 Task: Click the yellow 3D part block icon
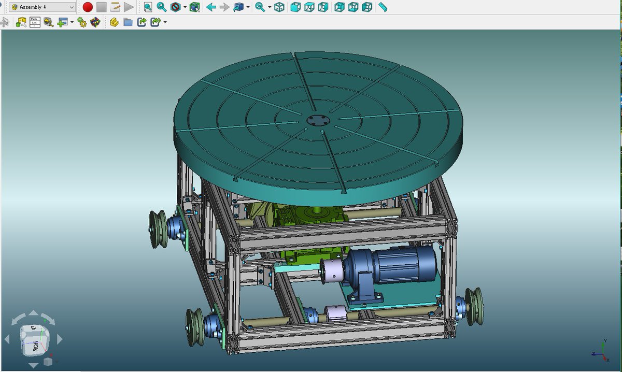(x=115, y=22)
